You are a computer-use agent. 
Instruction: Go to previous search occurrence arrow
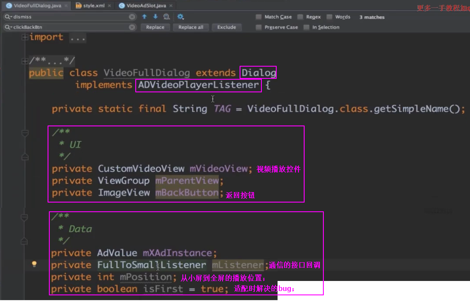[144, 17]
